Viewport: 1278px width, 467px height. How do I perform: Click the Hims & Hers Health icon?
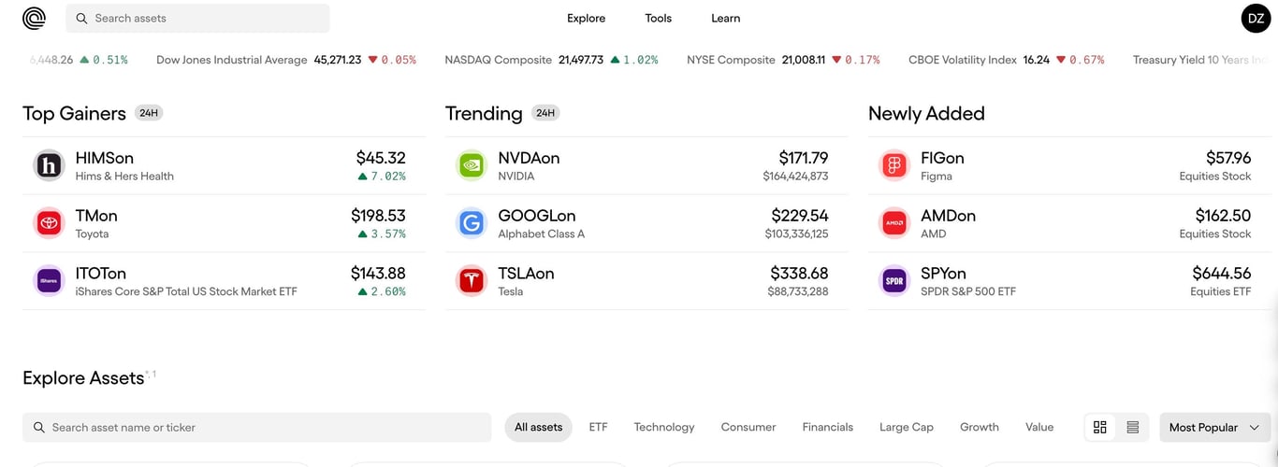coord(49,166)
